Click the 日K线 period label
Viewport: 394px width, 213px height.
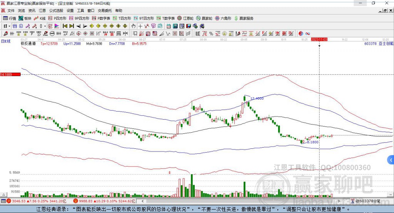click(x=5, y=42)
